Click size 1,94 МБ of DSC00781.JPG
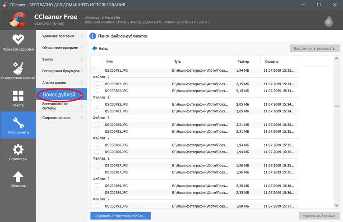 243,70
